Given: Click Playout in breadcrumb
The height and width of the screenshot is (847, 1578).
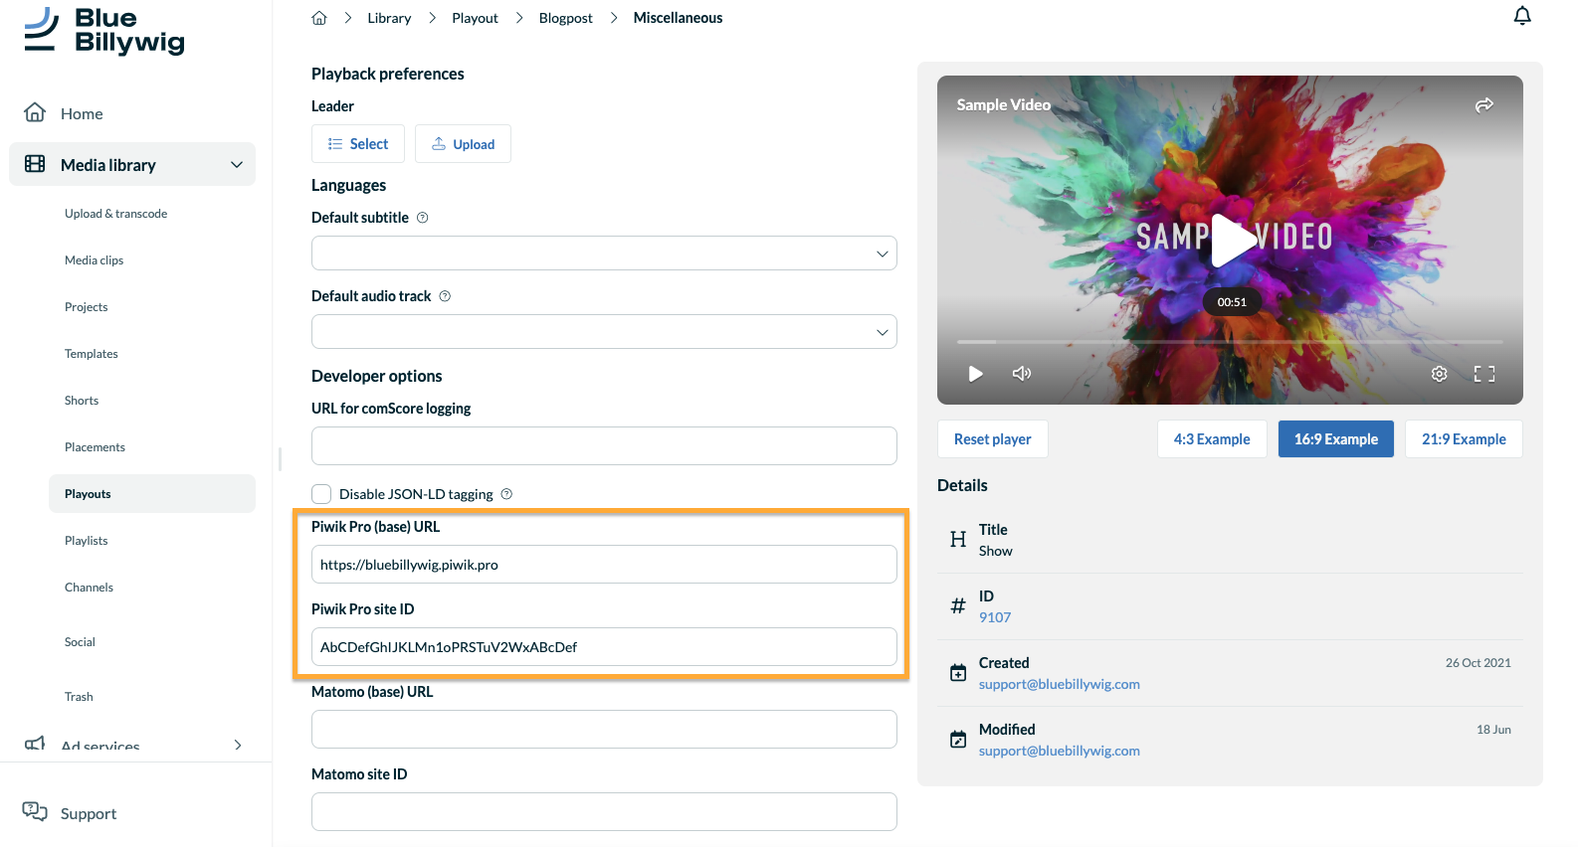Looking at the screenshot, I should click(476, 18).
